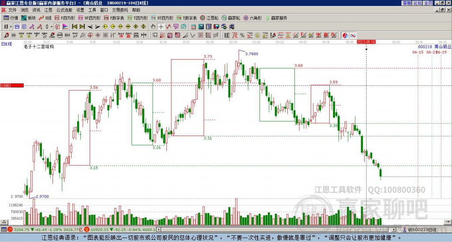The height and width of the screenshot is (242, 452).
Task: Click the yellow diamond right-arrow icon
Action: coord(113,26)
